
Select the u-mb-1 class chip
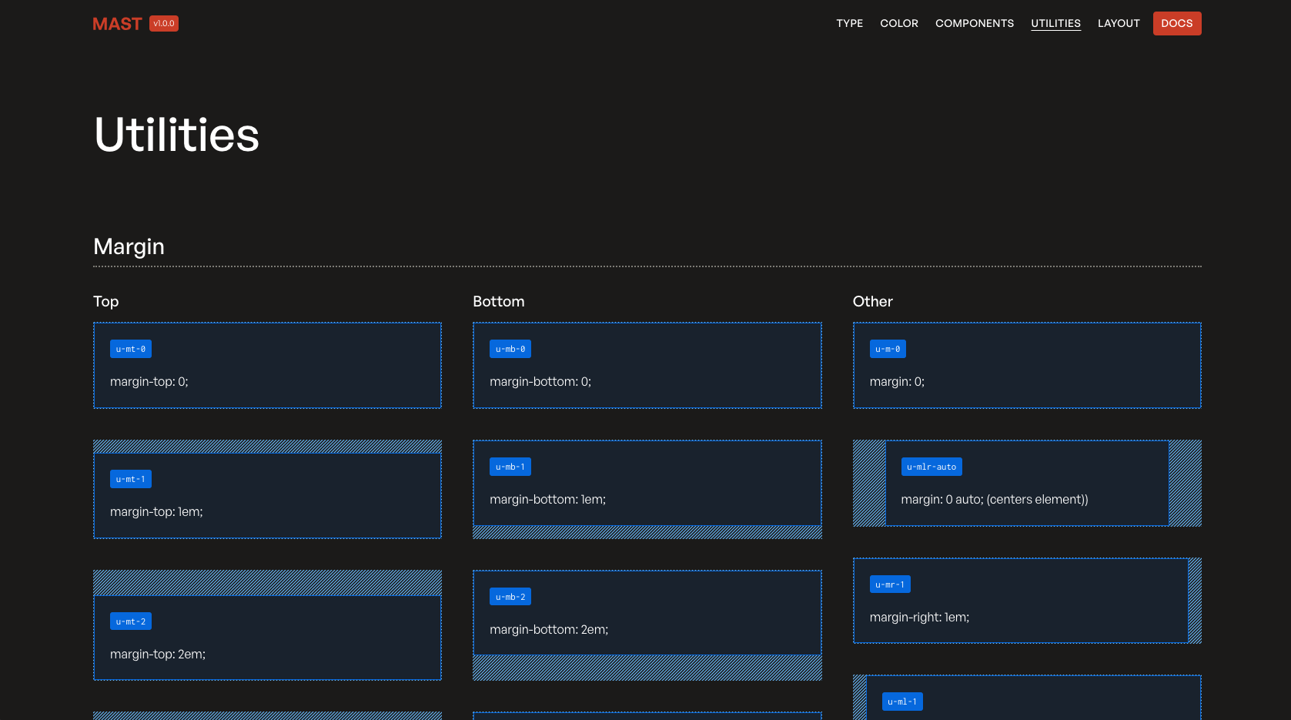coord(510,466)
